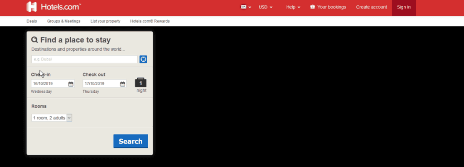Expand the Help menu dropdown
This screenshot has height=167, width=464.
coord(293,7)
